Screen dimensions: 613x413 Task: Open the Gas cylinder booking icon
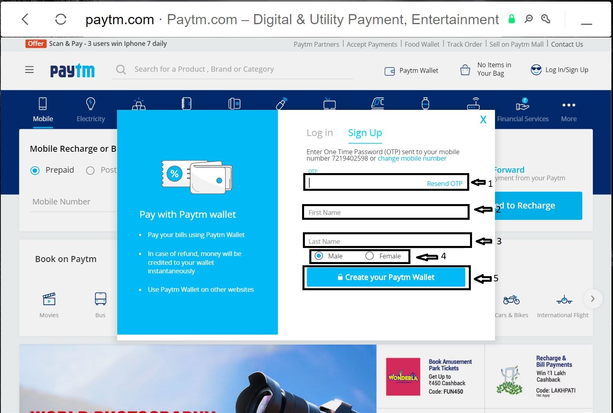click(x=426, y=105)
